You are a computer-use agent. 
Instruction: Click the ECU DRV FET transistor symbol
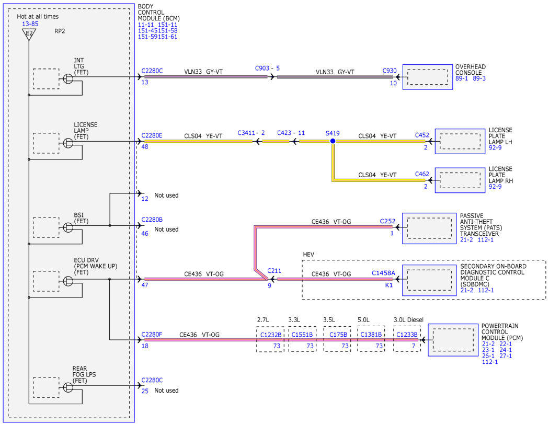68,281
